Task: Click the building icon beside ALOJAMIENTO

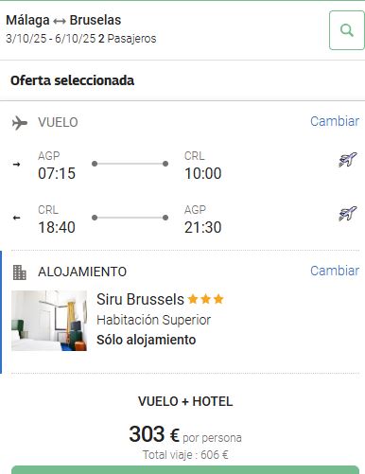Action: (20, 272)
